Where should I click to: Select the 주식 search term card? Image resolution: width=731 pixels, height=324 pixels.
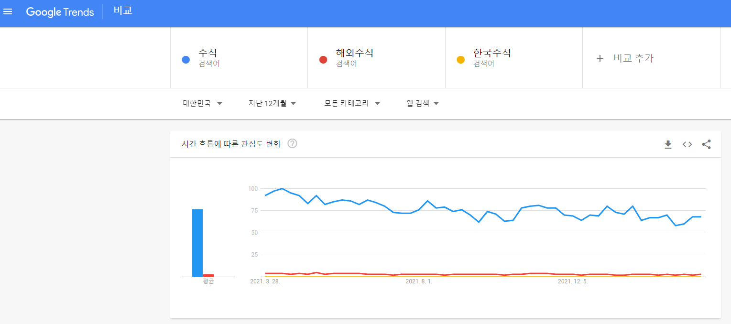[208, 57]
